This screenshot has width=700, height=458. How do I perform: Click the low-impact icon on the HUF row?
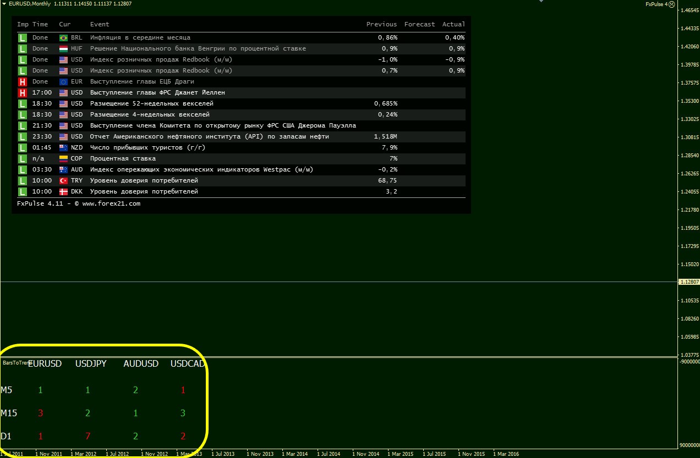point(23,49)
